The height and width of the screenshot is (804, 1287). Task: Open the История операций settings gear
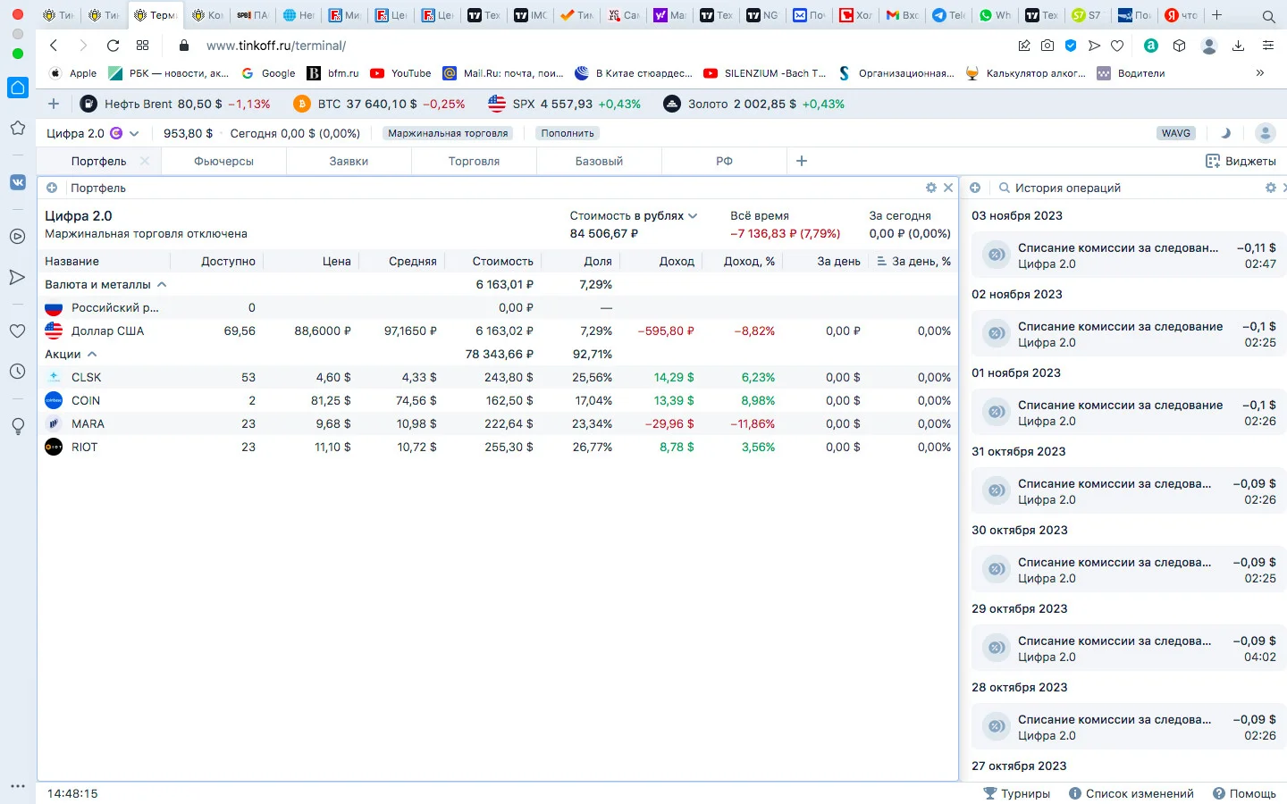point(1271,188)
